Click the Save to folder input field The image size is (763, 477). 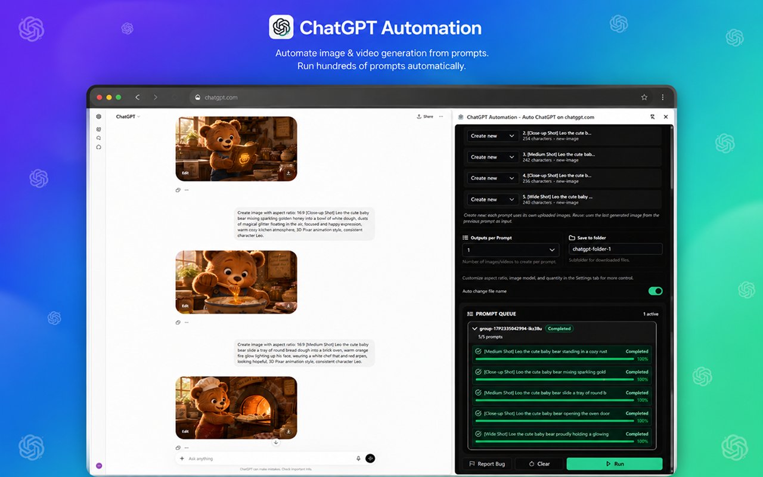615,249
